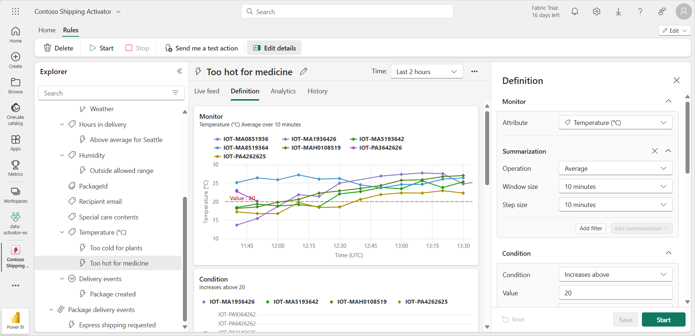This screenshot has height=336, width=695.
Task: Click Edit details in the toolbar
Action: [274, 48]
